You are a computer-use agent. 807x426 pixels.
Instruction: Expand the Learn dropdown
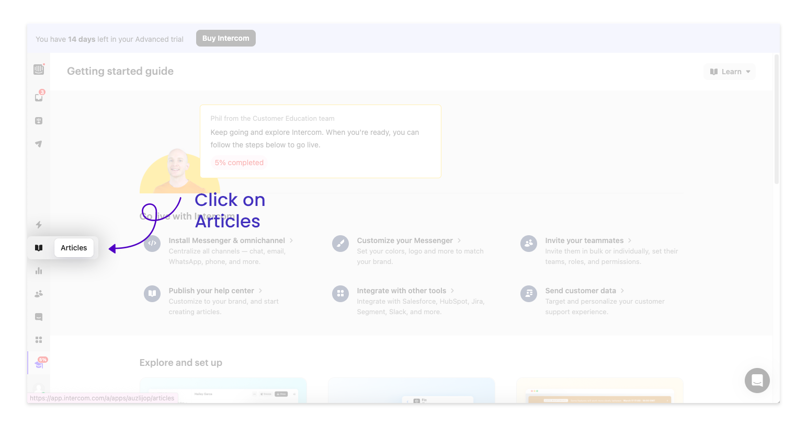pyautogui.click(x=730, y=72)
